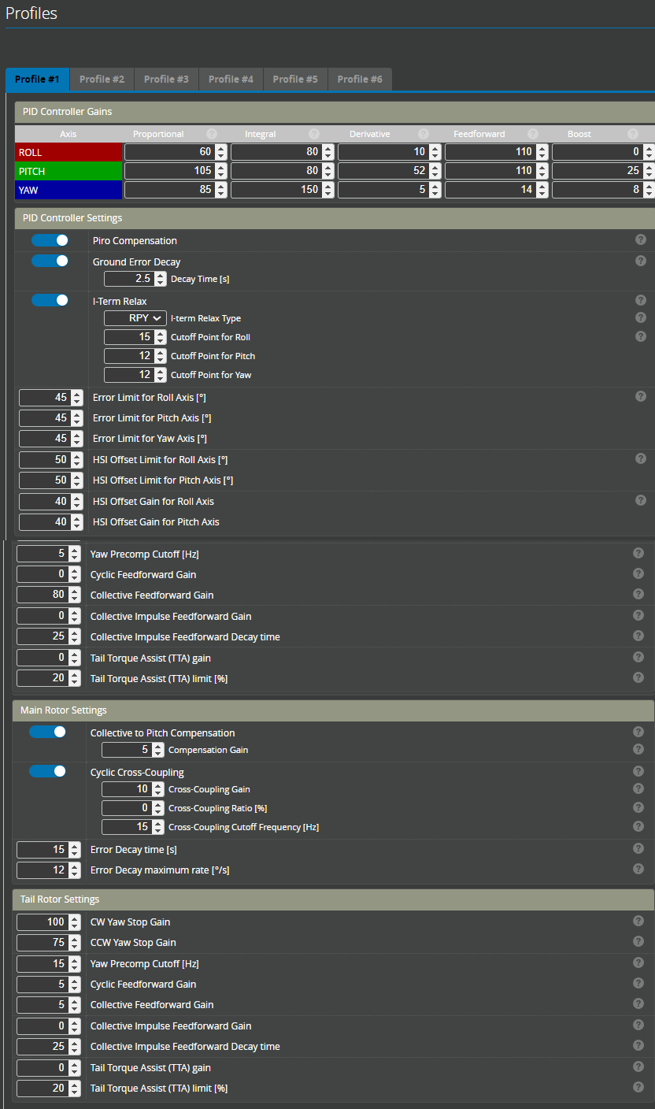Edit the Decay Time value field
This screenshot has width=655, height=1109.
pos(130,278)
